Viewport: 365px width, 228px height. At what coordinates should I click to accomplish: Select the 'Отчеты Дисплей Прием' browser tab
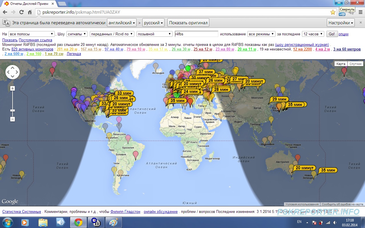[29, 4]
